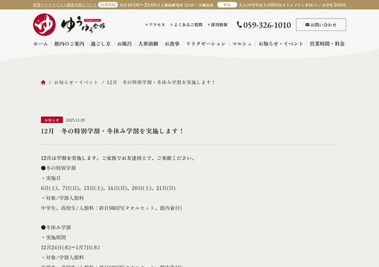The height and width of the screenshot is (267, 379).
Task: Click the line listing 6日(土)、7日(日) dates
Action: 108,188
